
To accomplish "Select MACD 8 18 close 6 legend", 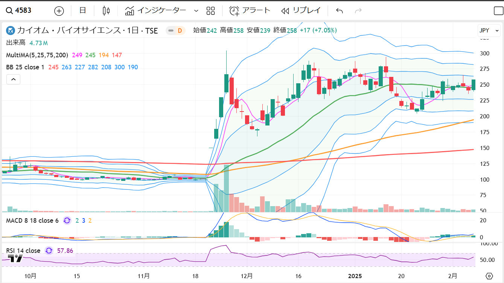I will pyautogui.click(x=32, y=220).
